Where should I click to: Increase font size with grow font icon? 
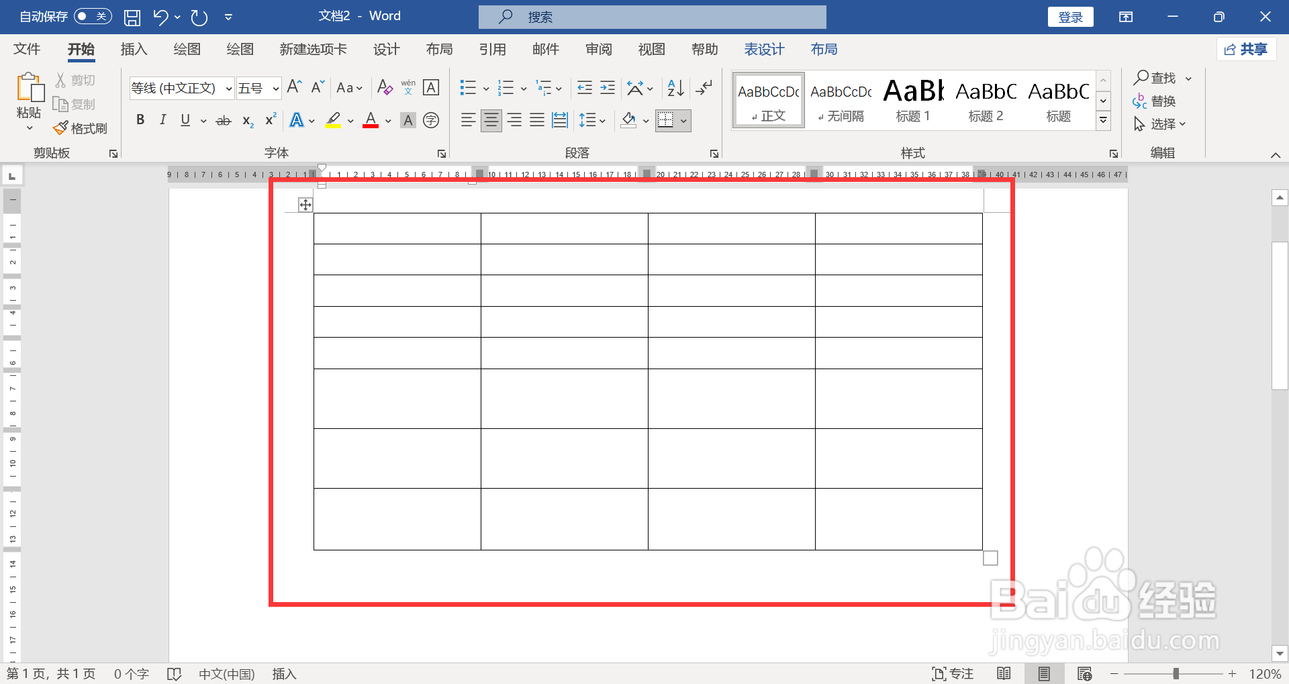294,87
